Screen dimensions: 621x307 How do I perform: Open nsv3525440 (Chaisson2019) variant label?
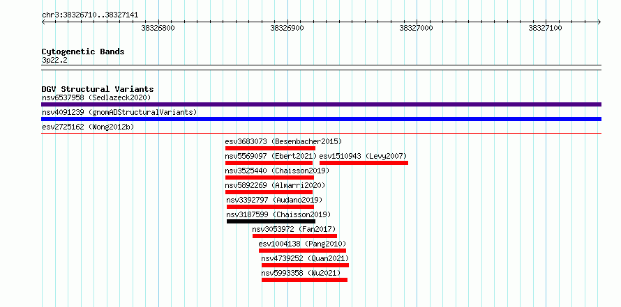(x=277, y=171)
